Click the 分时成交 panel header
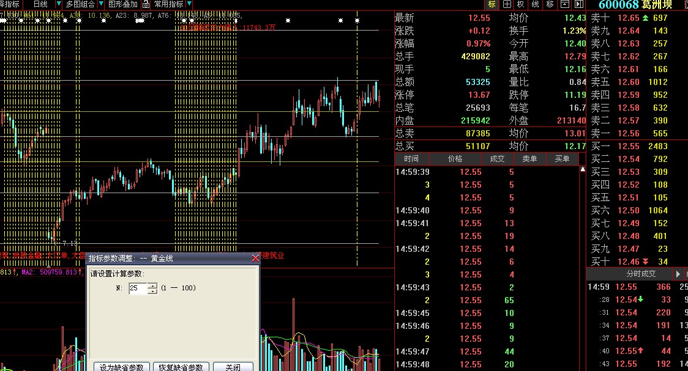Screen dimensions: 688x371 point(641,274)
